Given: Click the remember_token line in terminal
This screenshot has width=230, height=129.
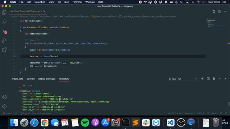Looking at the screenshot, I should (40, 104).
